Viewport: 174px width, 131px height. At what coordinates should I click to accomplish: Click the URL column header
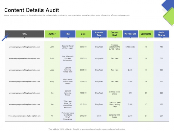pos(24,34)
